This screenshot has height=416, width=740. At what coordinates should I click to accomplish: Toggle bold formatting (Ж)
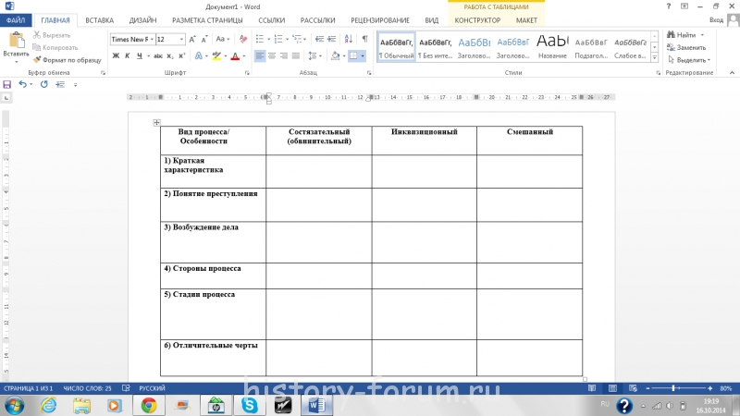116,55
